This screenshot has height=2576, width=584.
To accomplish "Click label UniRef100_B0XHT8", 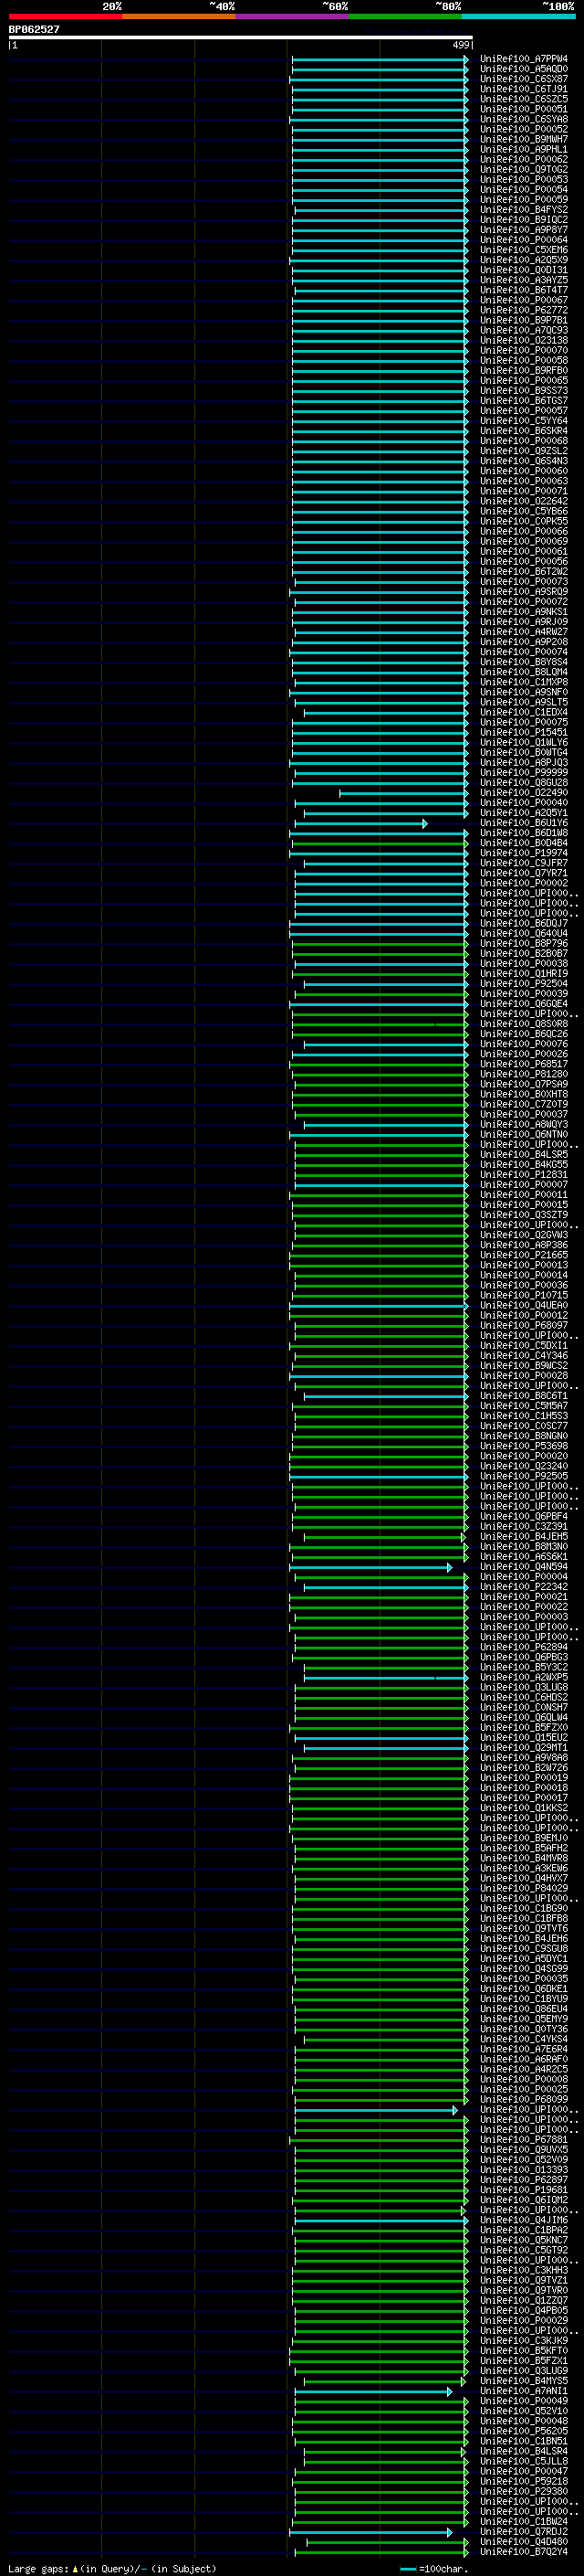I will [x=524, y=1094].
